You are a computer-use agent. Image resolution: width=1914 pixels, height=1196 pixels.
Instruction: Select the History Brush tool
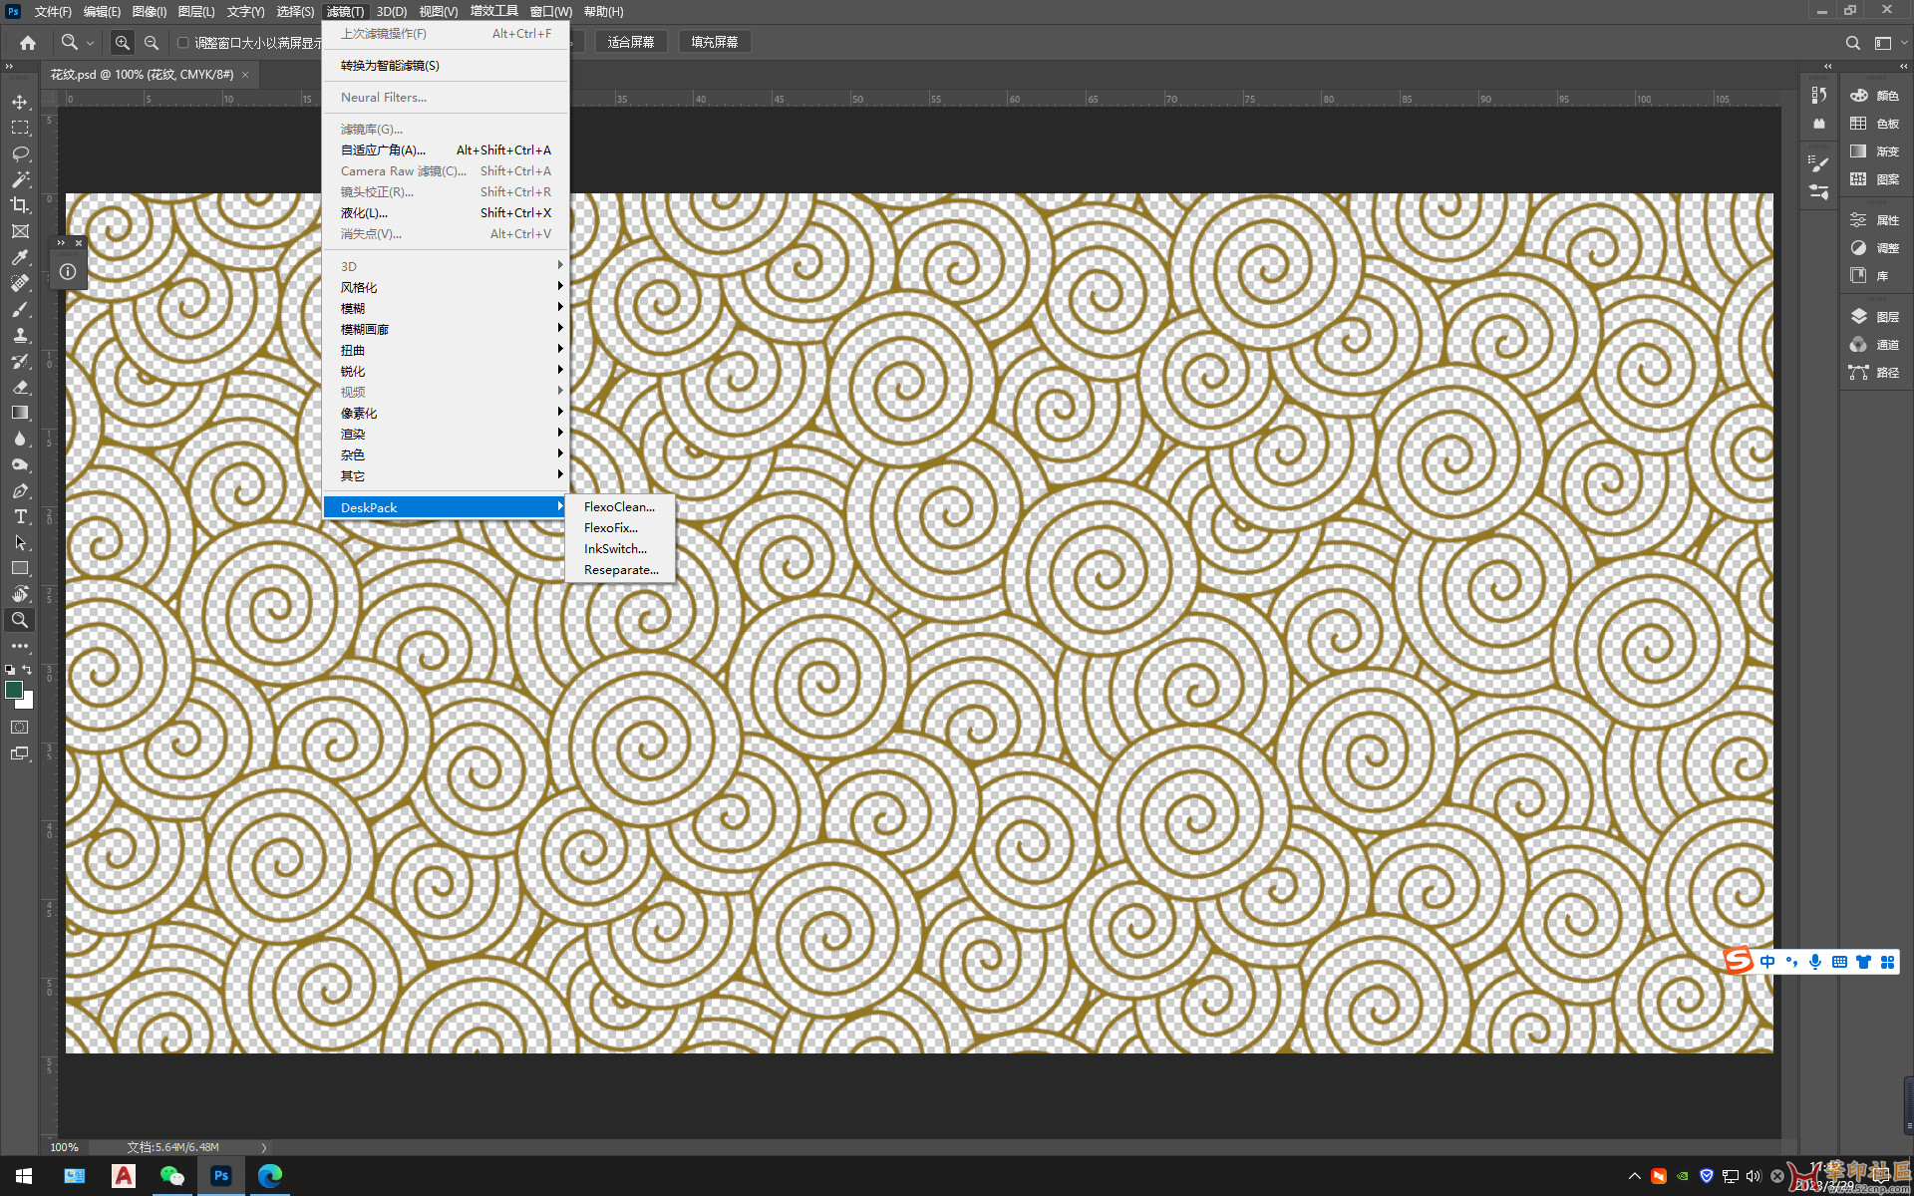coord(20,361)
